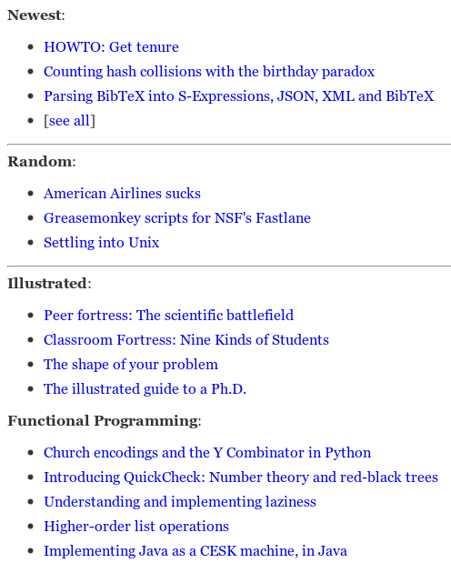
Task: Open Classroom Fortress: Nine Kinds of Students
Action: (186, 339)
